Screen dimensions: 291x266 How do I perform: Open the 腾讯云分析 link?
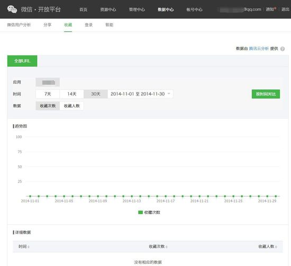coord(259,49)
